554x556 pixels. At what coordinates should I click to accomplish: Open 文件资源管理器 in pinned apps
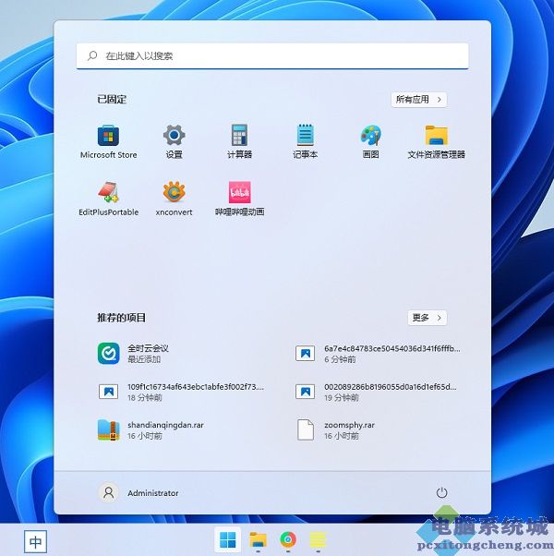click(x=437, y=142)
